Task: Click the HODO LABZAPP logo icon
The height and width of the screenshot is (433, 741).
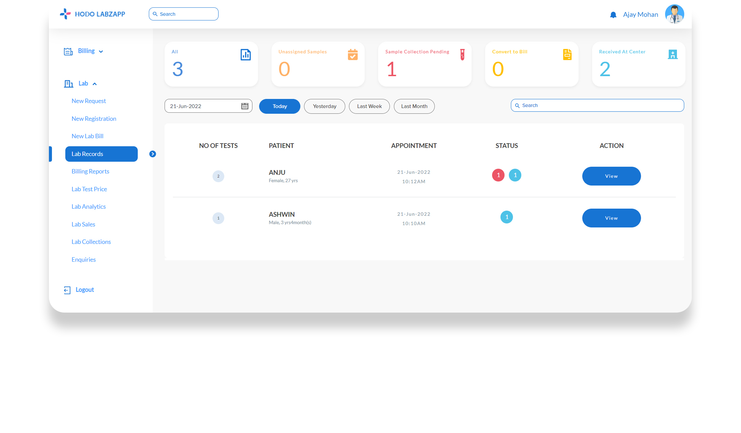Action: click(65, 14)
